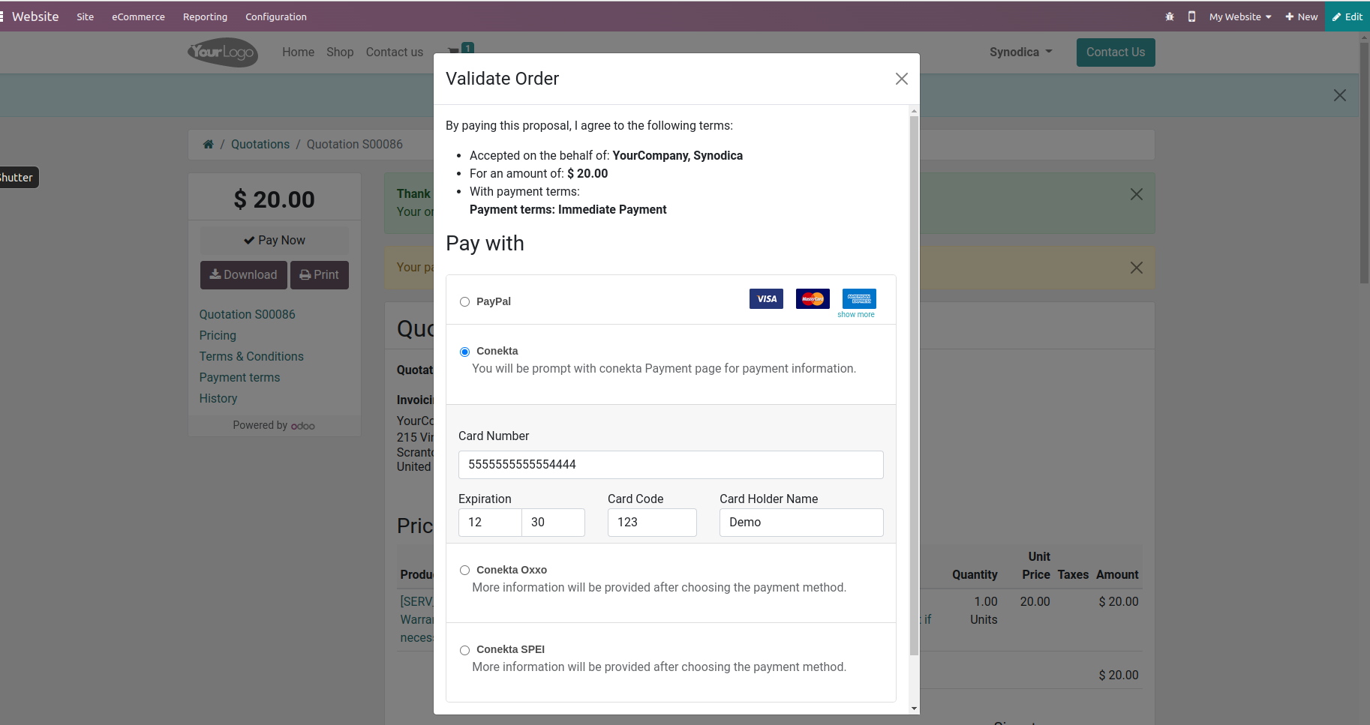Print the quotation
The height and width of the screenshot is (725, 1370).
[x=320, y=275]
